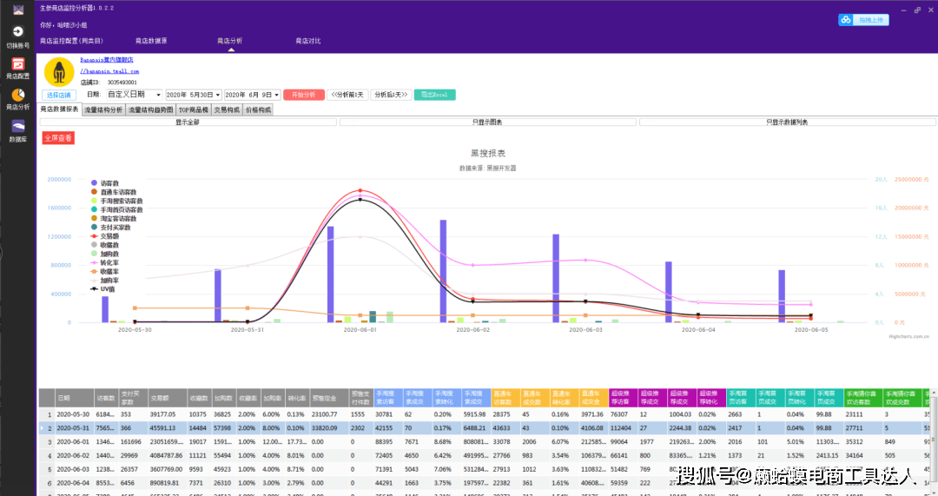Click the app logo icon at the sidebar top
The height and width of the screenshot is (496, 938).
[18, 10]
